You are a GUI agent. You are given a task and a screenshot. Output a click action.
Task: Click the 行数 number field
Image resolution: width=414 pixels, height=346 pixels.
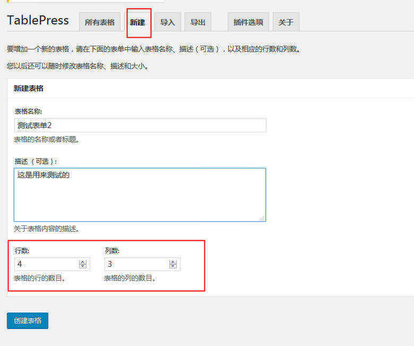pyautogui.click(x=52, y=264)
